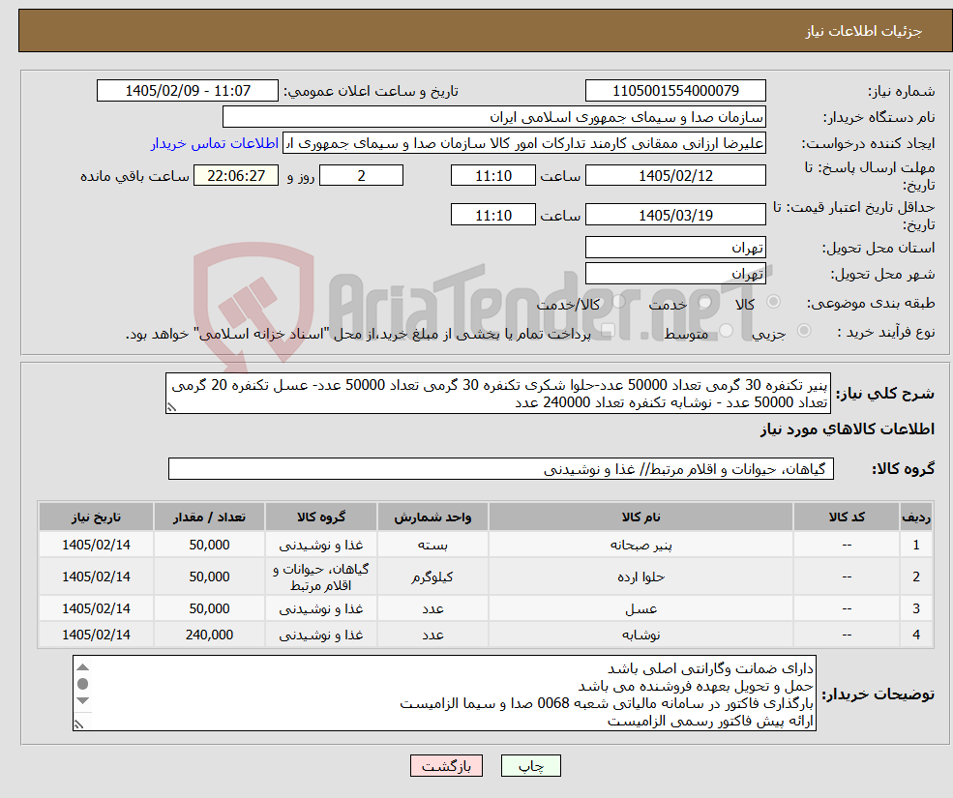Click the کیلوگرم unit cell

pos(432,576)
